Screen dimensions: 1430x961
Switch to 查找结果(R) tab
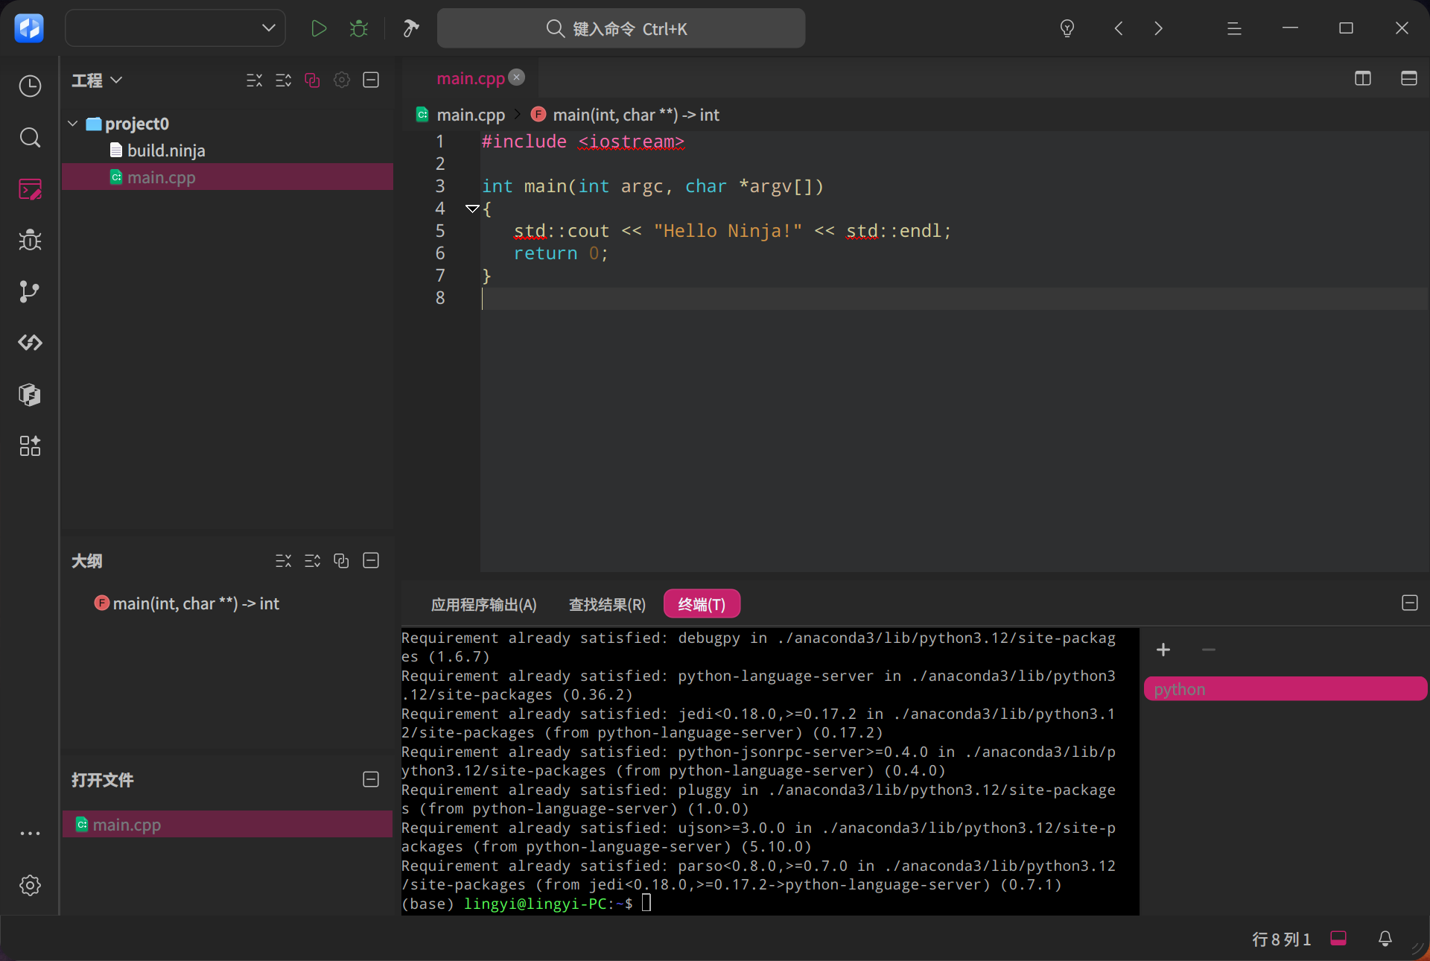(608, 604)
